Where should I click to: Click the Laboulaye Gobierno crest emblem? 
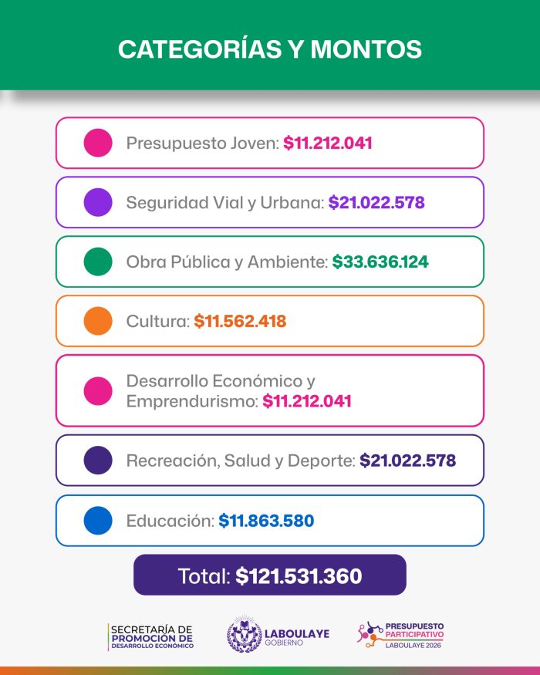pos(245,635)
